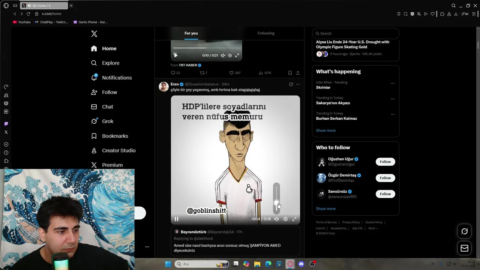The height and width of the screenshot is (270, 480).
Task: Open more options for Sakarya'nın Akyazı trend
Action: (x=393, y=99)
